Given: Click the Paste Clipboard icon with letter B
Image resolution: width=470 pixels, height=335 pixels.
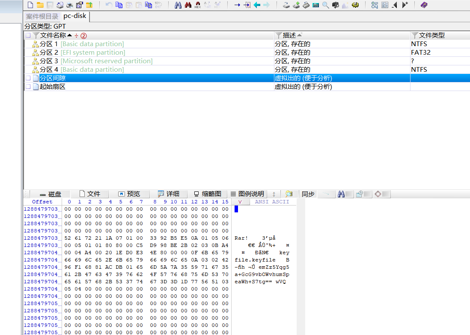Looking at the screenshot, I should pos(149,5).
